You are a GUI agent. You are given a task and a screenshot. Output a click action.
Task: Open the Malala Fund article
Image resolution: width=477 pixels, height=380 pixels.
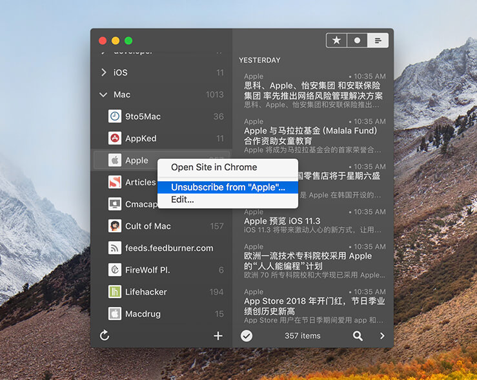click(313, 135)
